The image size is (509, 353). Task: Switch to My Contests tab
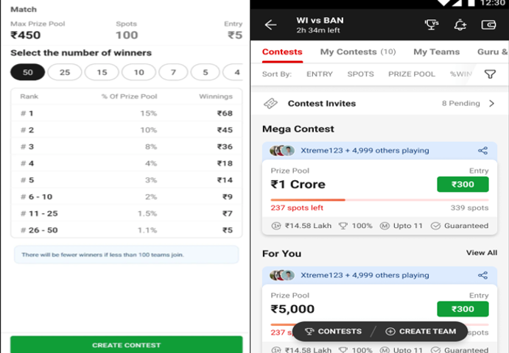(x=357, y=52)
